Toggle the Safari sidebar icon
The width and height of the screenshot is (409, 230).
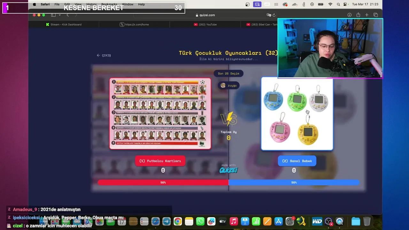click(x=53, y=15)
